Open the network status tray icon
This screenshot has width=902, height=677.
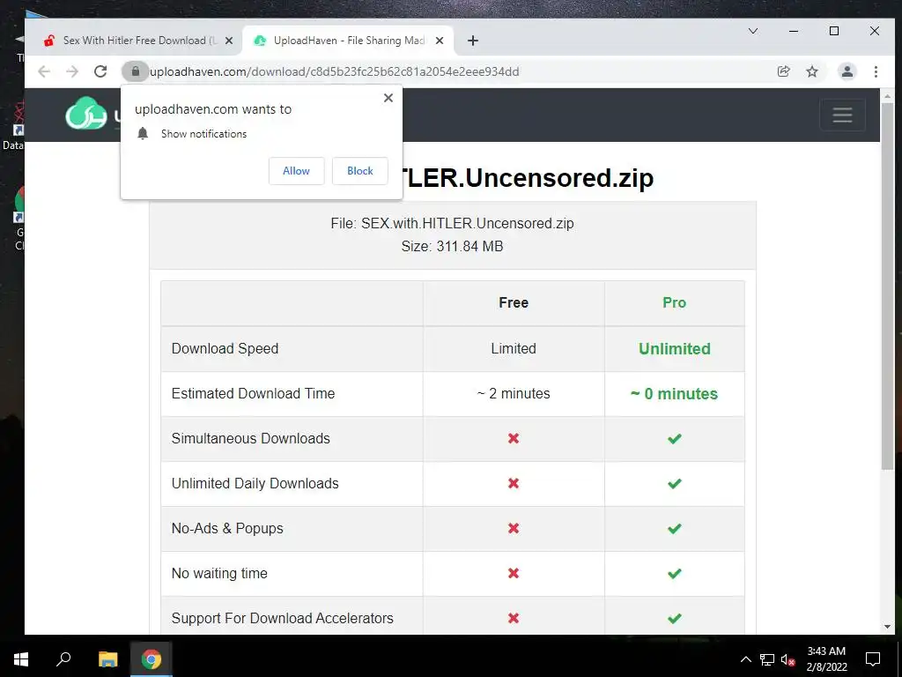click(x=767, y=659)
